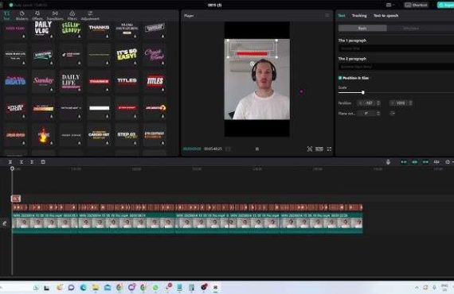
Task: Open WhatsApp from the taskbar
Action: 155,288
